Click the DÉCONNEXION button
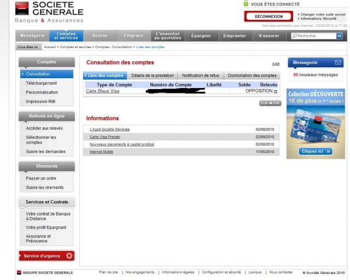This screenshot has height=280, width=350. [269, 16]
